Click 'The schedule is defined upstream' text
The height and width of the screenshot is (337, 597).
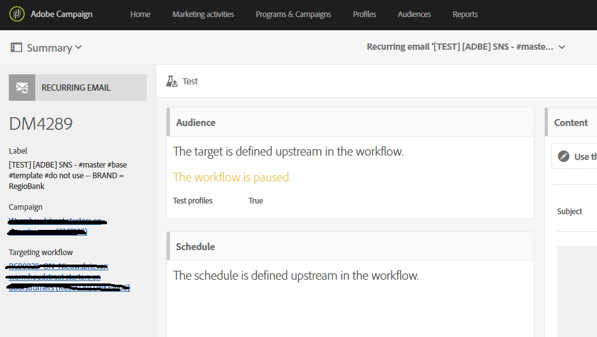point(296,275)
